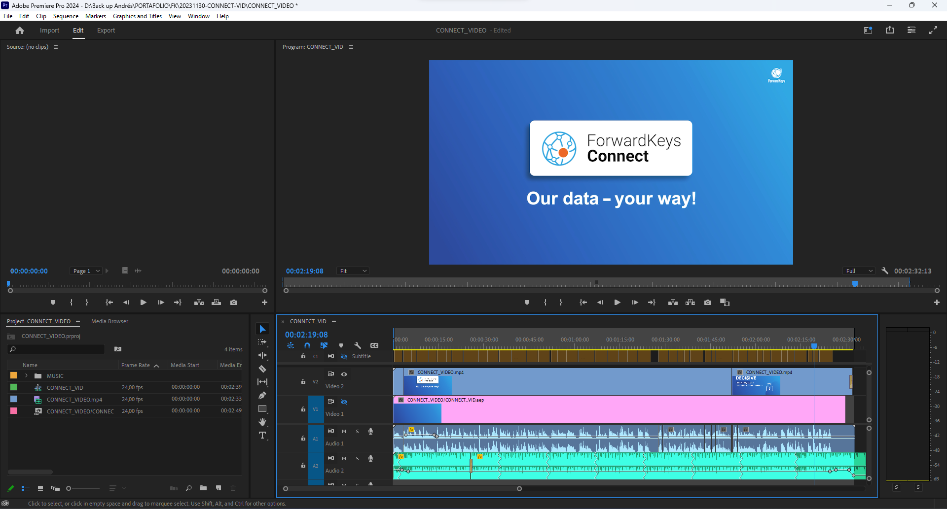Screen dimensions: 947x509
Task: Open Program monitor button editor plus
Action: click(x=937, y=303)
